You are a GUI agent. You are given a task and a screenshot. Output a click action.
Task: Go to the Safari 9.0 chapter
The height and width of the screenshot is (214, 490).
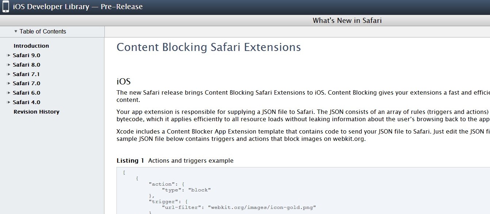26,55
